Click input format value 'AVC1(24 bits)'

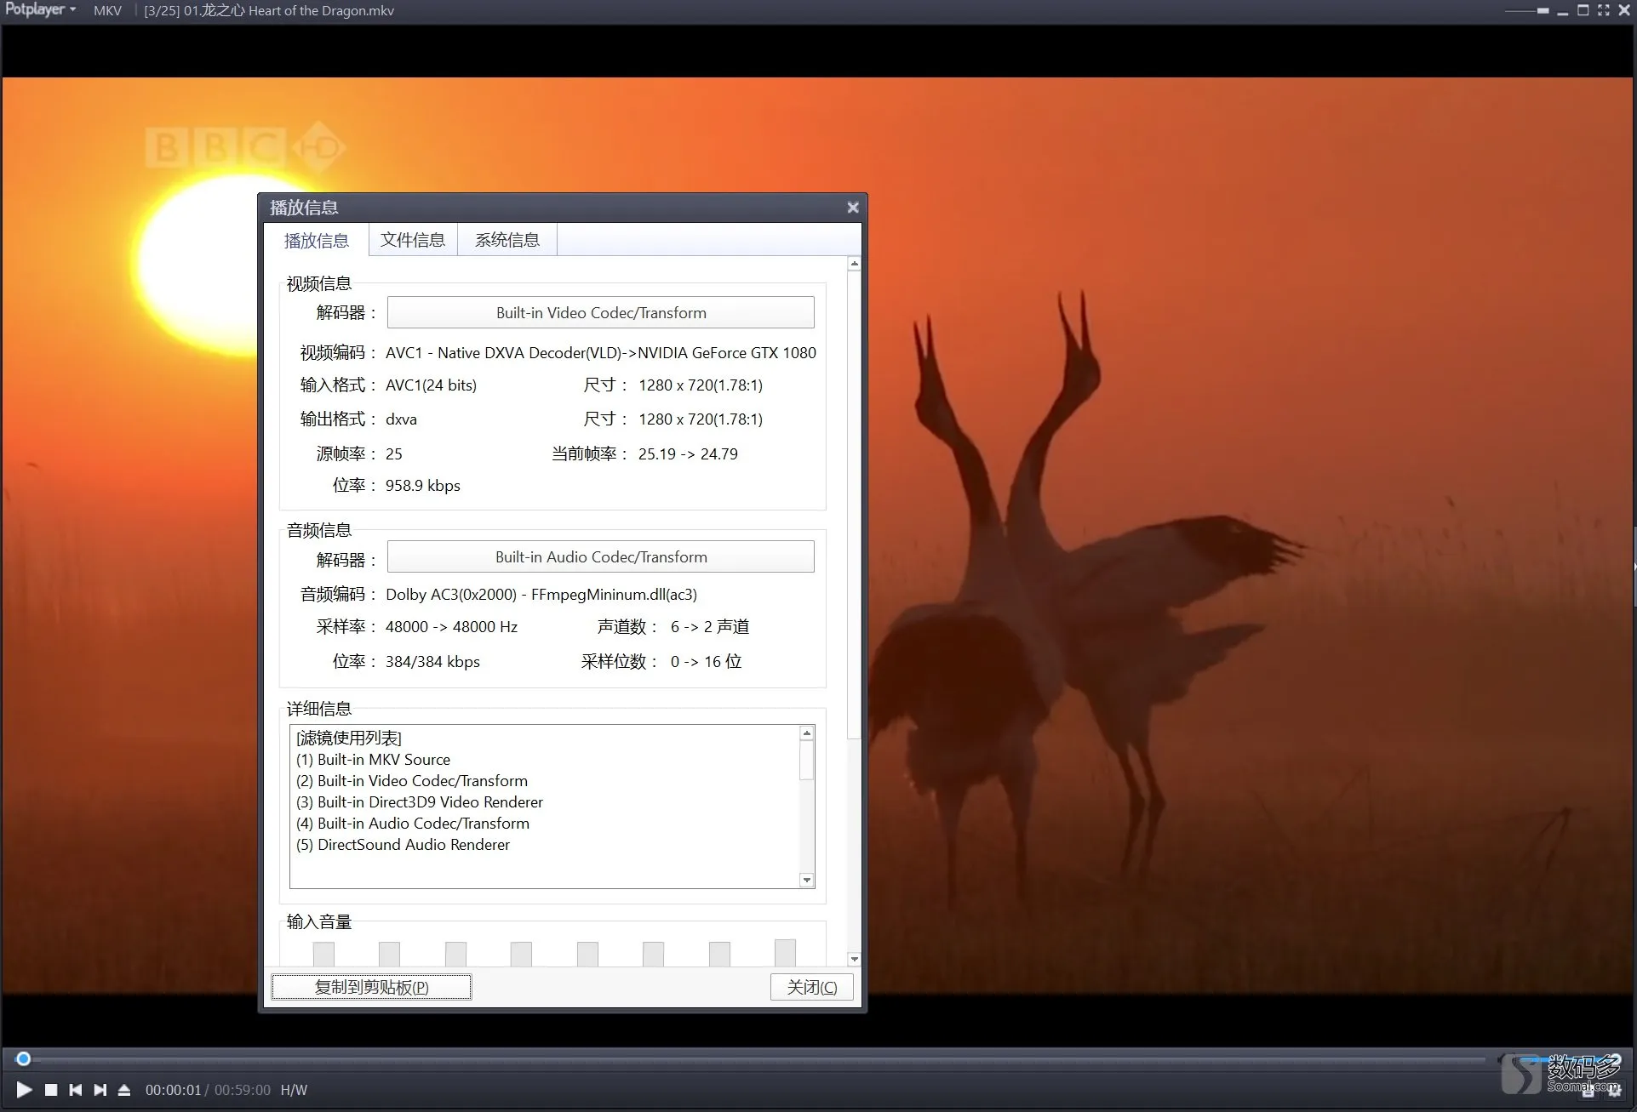(431, 385)
